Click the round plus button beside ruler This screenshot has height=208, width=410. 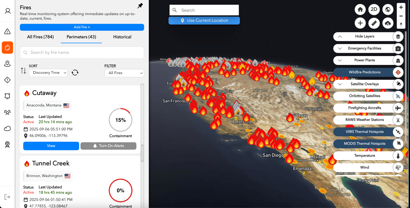point(360,23)
